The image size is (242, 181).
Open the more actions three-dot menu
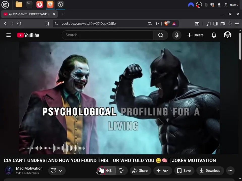230,170
